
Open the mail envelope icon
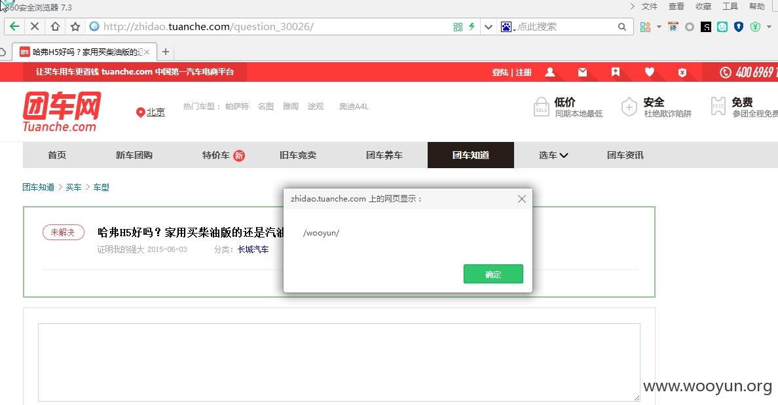(582, 73)
